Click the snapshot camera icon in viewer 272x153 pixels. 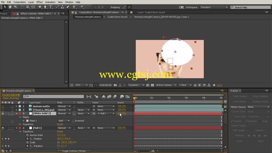115,85
